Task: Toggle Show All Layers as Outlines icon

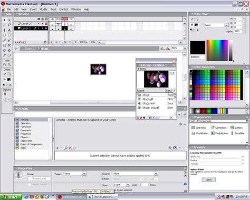Action: (x=46, y=19)
